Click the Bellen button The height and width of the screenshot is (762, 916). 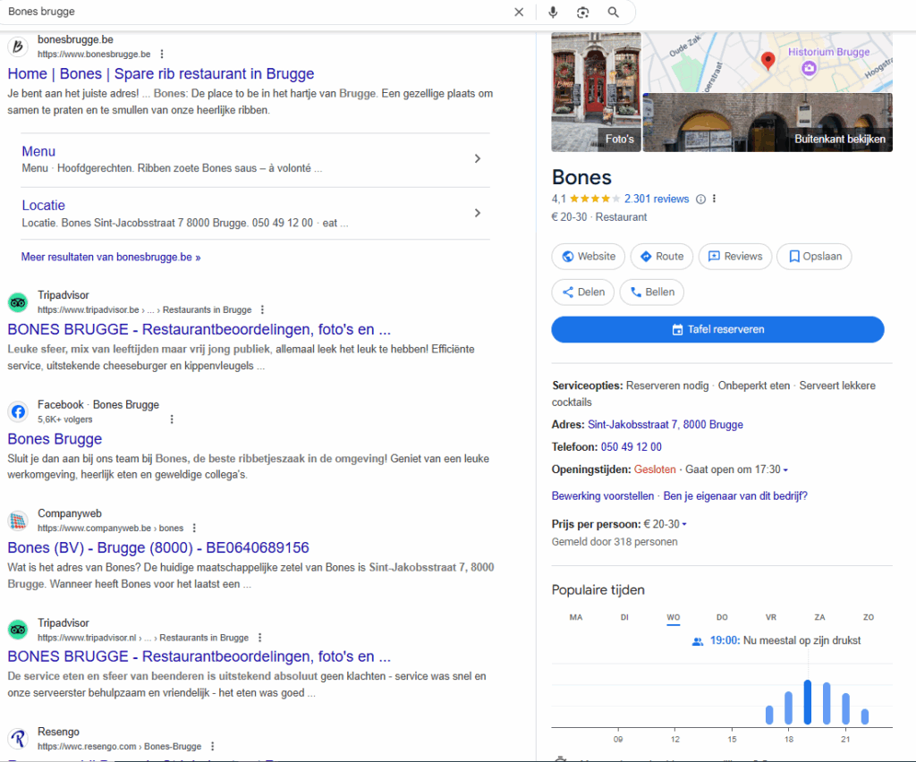[652, 292]
